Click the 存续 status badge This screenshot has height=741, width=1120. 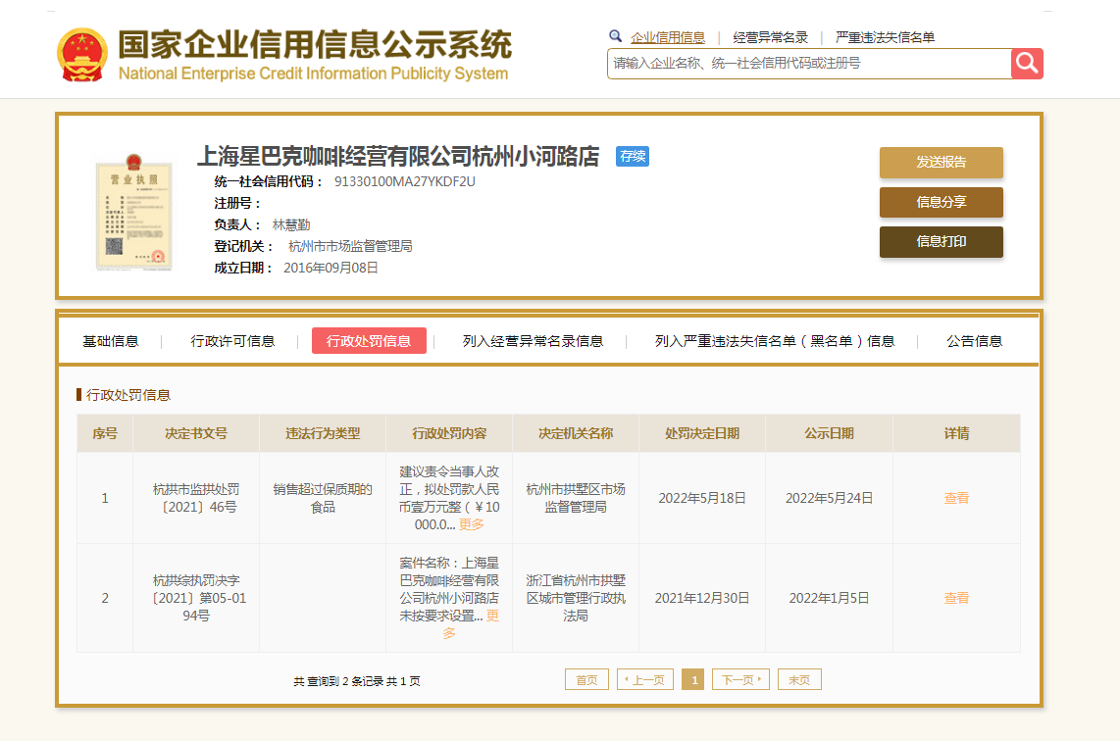(x=633, y=157)
